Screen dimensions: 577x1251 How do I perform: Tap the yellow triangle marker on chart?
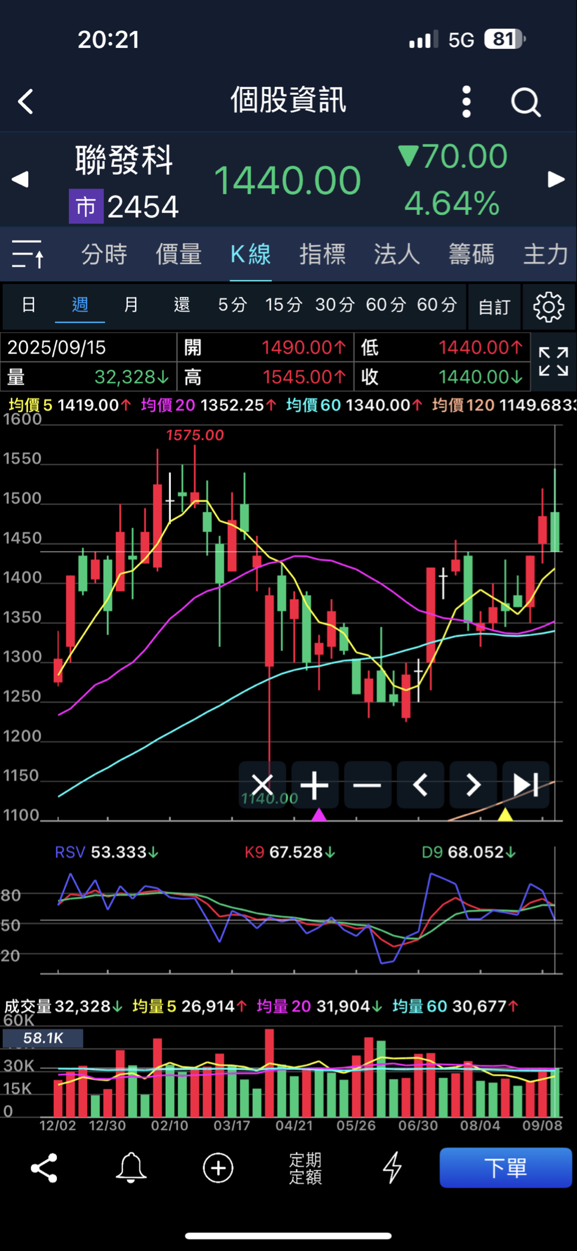coord(505,814)
